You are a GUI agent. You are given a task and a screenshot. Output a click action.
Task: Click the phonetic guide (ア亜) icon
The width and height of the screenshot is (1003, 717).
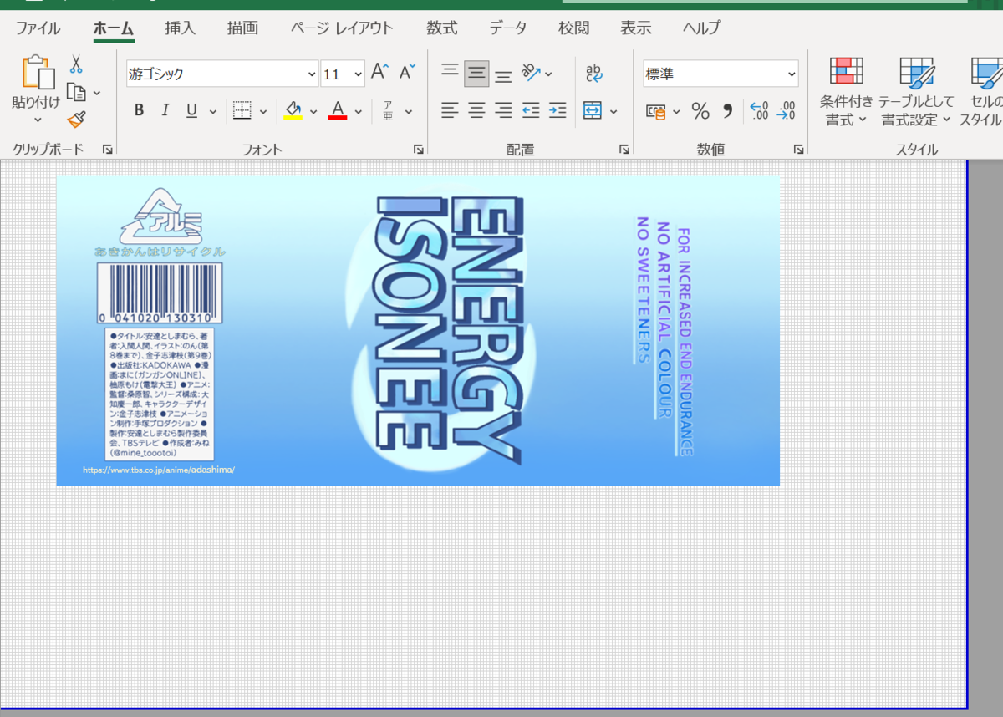[388, 110]
